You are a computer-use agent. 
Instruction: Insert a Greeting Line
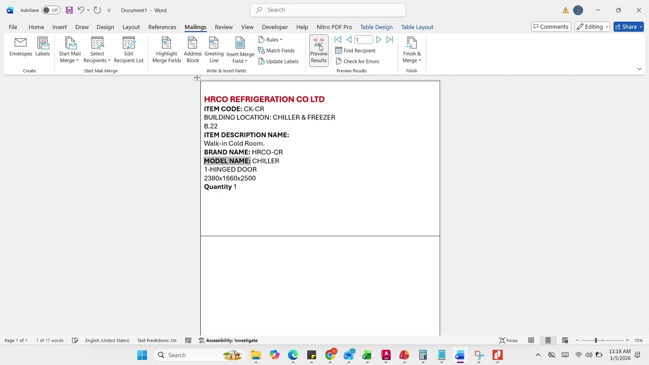click(214, 50)
